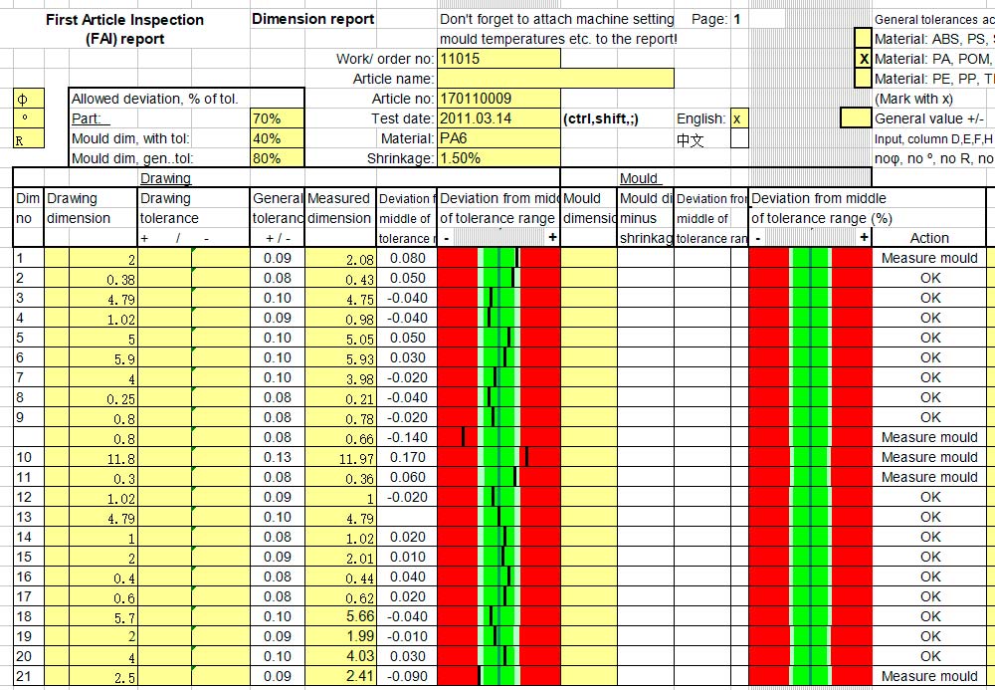Toggle the English language mark cell
The image size is (995, 690).
(739, 118)
